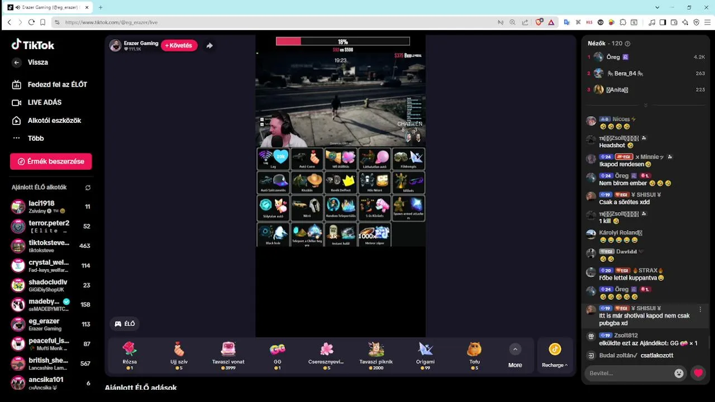Reload the page in browser
The height and width of the screenshot is (402, 715).
31,22
